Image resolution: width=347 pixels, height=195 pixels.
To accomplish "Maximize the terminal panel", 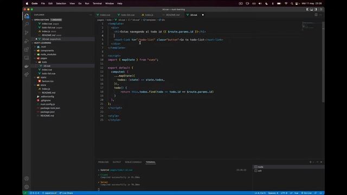I will [x=317, y=162].
